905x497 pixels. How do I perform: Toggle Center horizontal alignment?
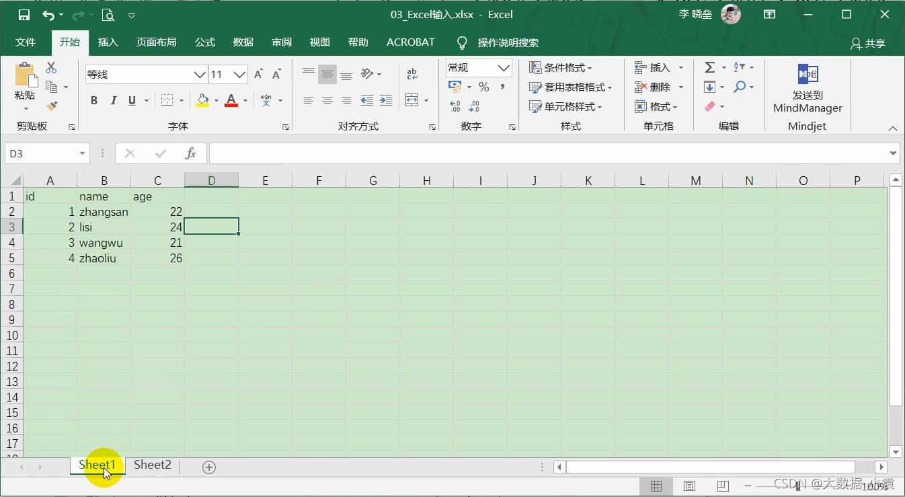327,100
